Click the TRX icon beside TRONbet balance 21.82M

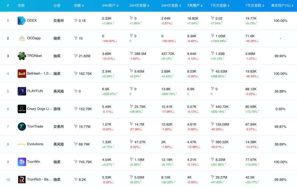tap(76, 56)
